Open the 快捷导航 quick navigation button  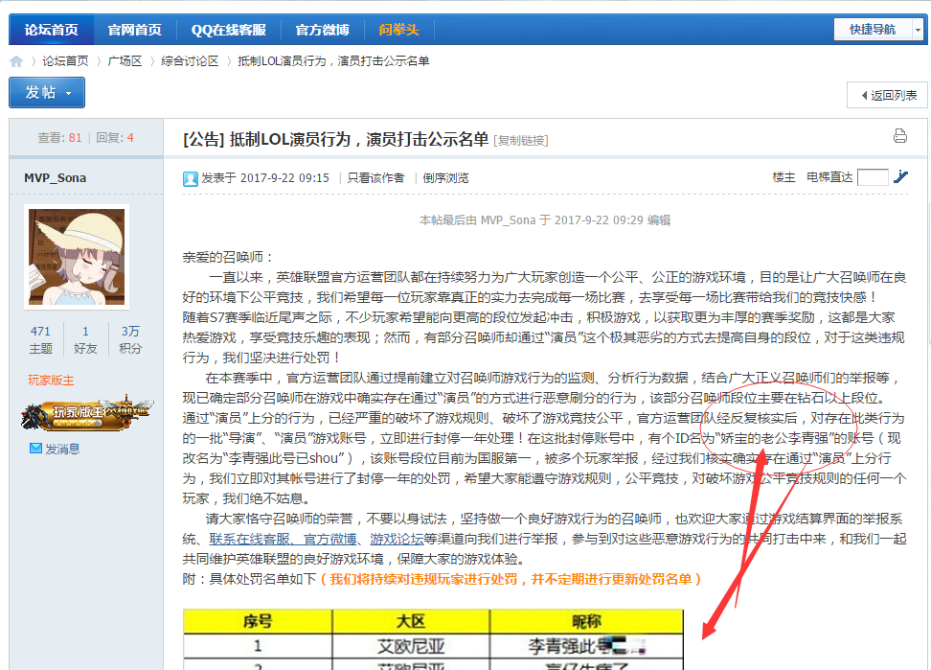pyautogui.click(x=873, y=29)
